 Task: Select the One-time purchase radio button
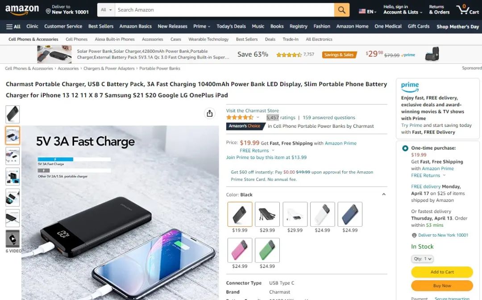[x=405, y=148]
